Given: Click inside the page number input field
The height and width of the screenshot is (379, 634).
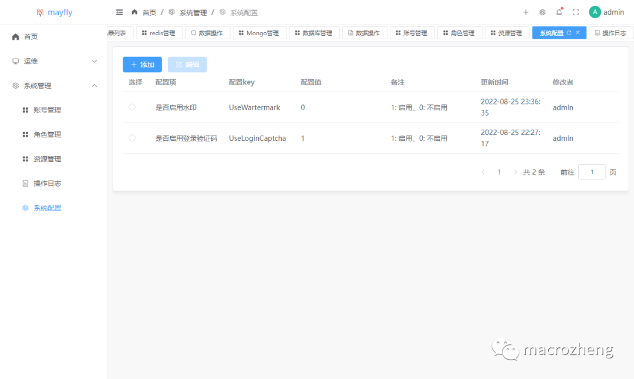Looking at the screenshot, I should [592, 172].
